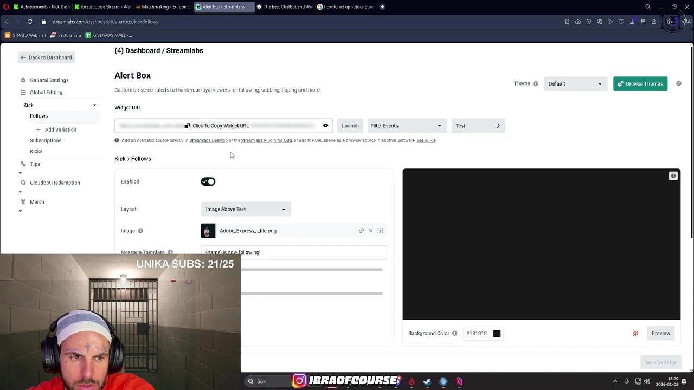Select Kicks in sidebar
The image size is (694, 390).
(x=36, y=151)
